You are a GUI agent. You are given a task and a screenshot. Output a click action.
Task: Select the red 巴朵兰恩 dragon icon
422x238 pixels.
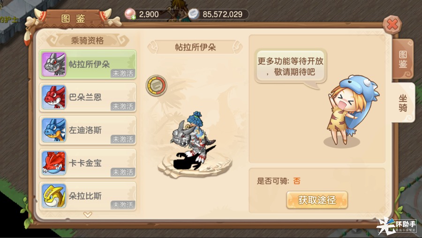(x=54, y=97)
